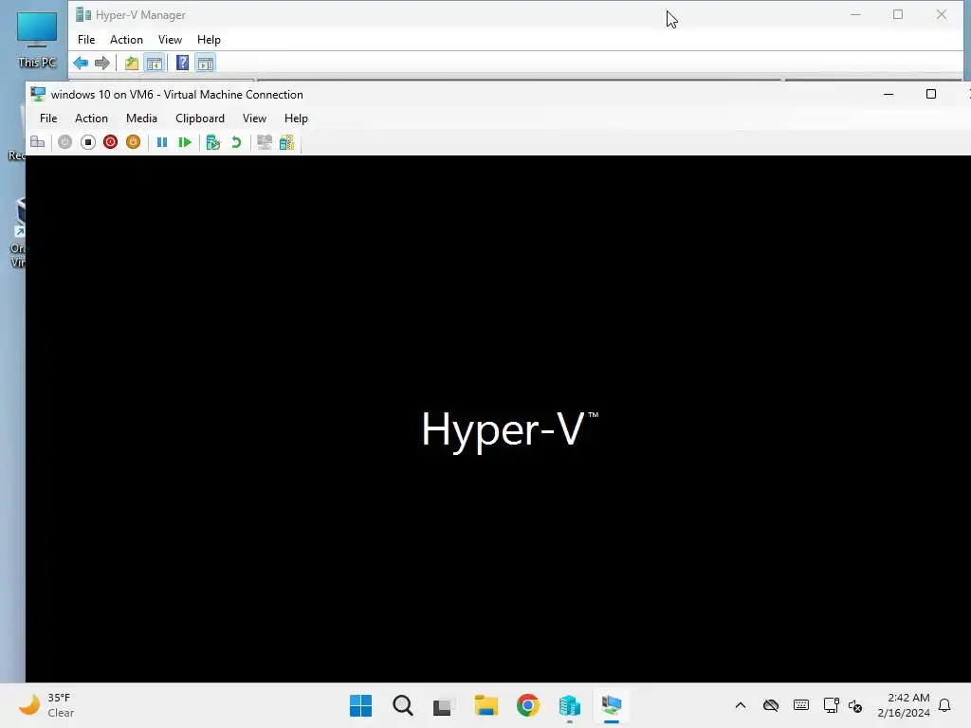Open Google Chrome from taskbar
This screenshot has width=971, height=728.
(x=527, y=705)
